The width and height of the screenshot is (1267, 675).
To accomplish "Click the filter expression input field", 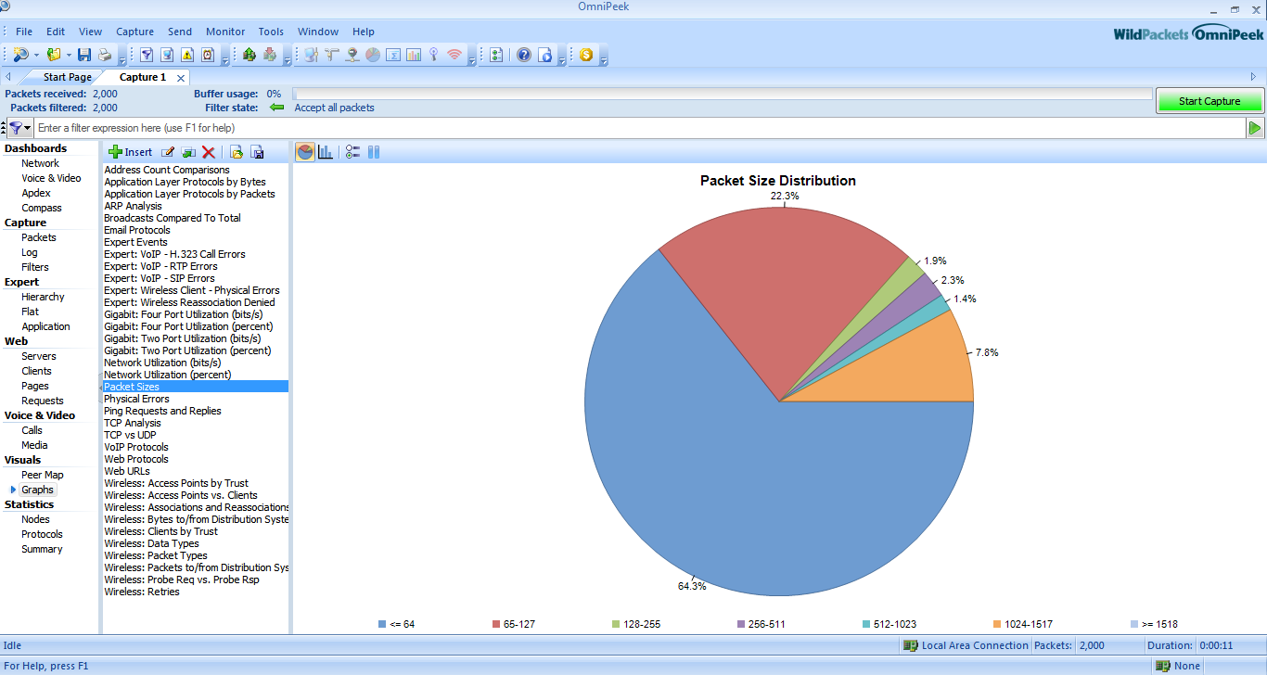I will pyautogui.click(x=631, y=128).
